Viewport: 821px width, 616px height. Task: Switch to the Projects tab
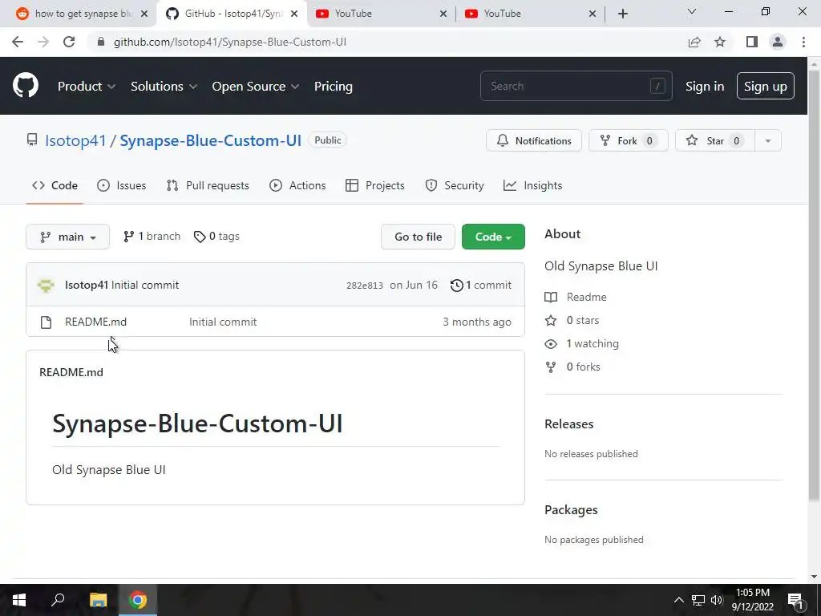[375, 185]
